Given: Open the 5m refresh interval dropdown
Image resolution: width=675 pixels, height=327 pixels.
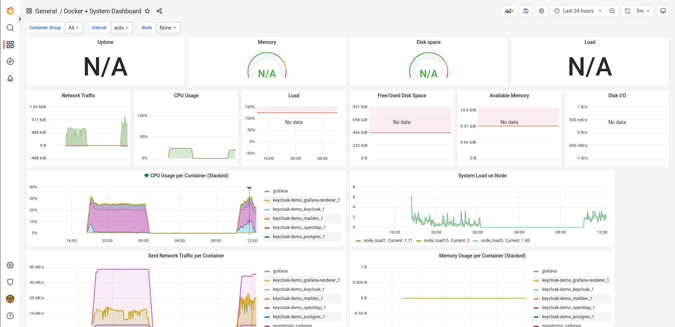Looking at the screenshot, I should pos(643,11).
